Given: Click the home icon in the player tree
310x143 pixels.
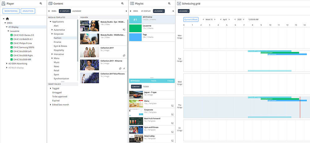Looking at the screenshot, I should coord(7,19).
